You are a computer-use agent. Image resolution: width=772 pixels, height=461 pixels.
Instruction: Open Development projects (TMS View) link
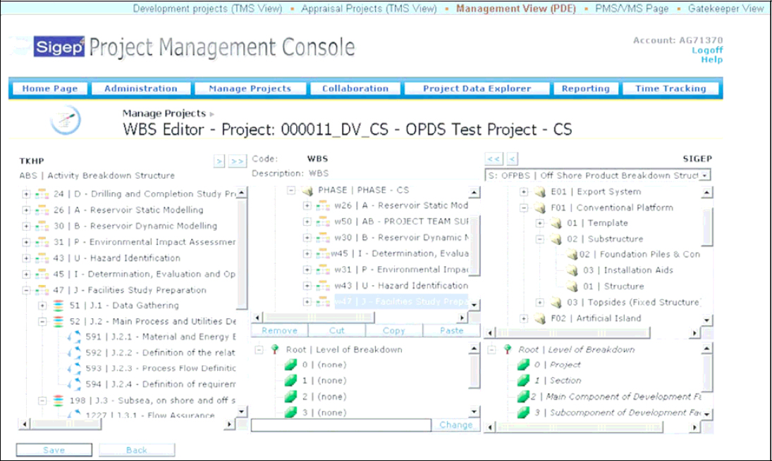[207, 8]
